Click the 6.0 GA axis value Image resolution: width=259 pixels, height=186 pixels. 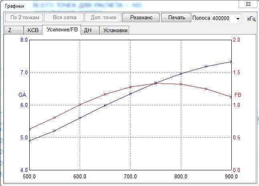tap(24, 105)
